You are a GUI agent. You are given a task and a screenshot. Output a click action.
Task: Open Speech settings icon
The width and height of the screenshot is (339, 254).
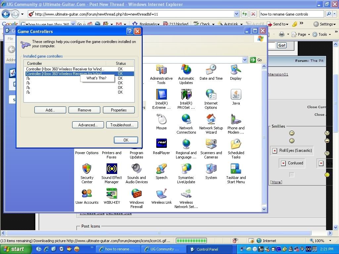tap(162, 172)
